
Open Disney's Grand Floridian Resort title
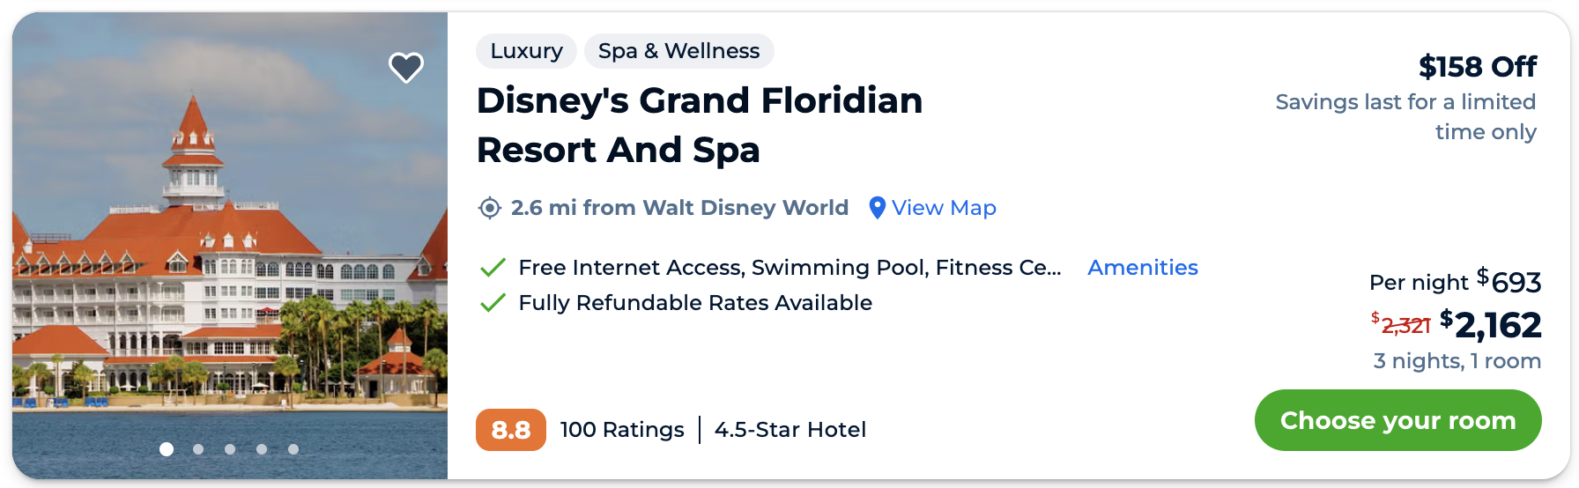[699, 125]
